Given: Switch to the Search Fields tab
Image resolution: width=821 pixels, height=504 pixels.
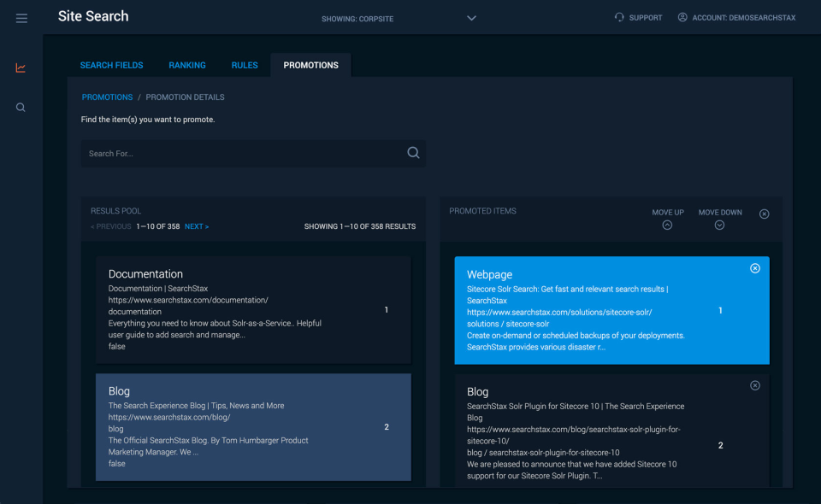Looking at the screenshot, I should [x=111, y=65].
